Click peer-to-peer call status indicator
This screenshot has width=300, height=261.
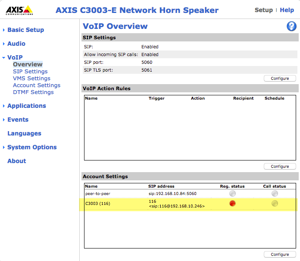click(x=275, y=193)
